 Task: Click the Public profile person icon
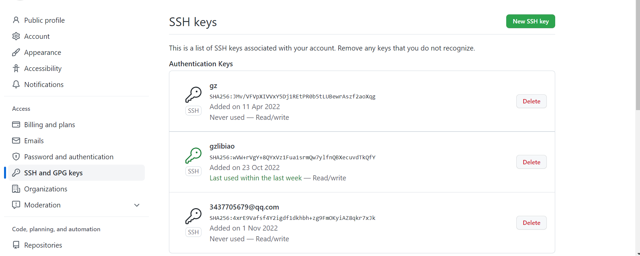[x=16, y=20]
